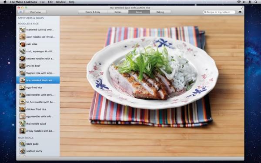The image size is (261, 163).
Task: Click the volume icon in menu bar
Action: (x=244, y=2)
